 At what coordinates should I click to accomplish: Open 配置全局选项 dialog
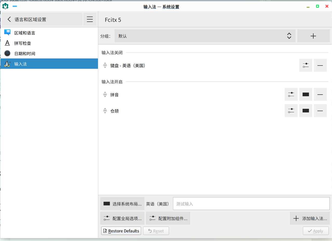122,218
